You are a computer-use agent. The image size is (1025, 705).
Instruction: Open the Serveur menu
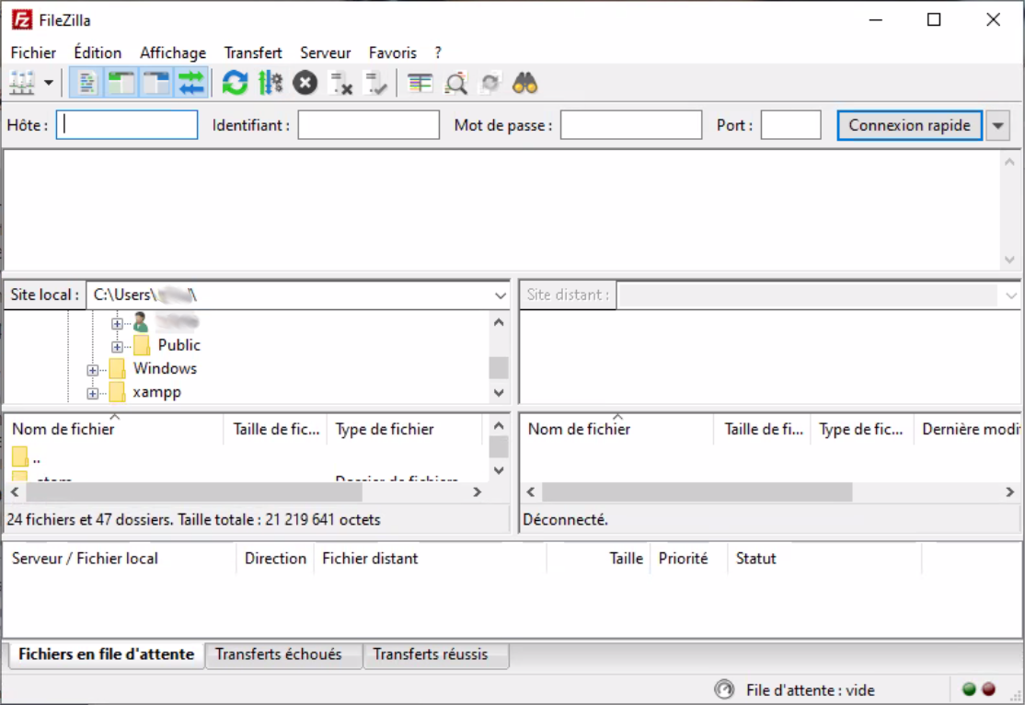325,52
